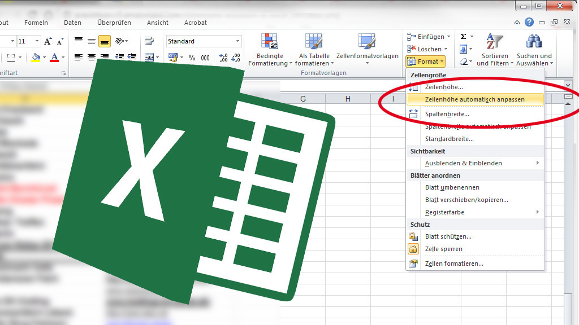The width and height of the screenshot is (579, 325).
Task: Click the eraser (Löschen) clear icon
Action: [464, 62]
